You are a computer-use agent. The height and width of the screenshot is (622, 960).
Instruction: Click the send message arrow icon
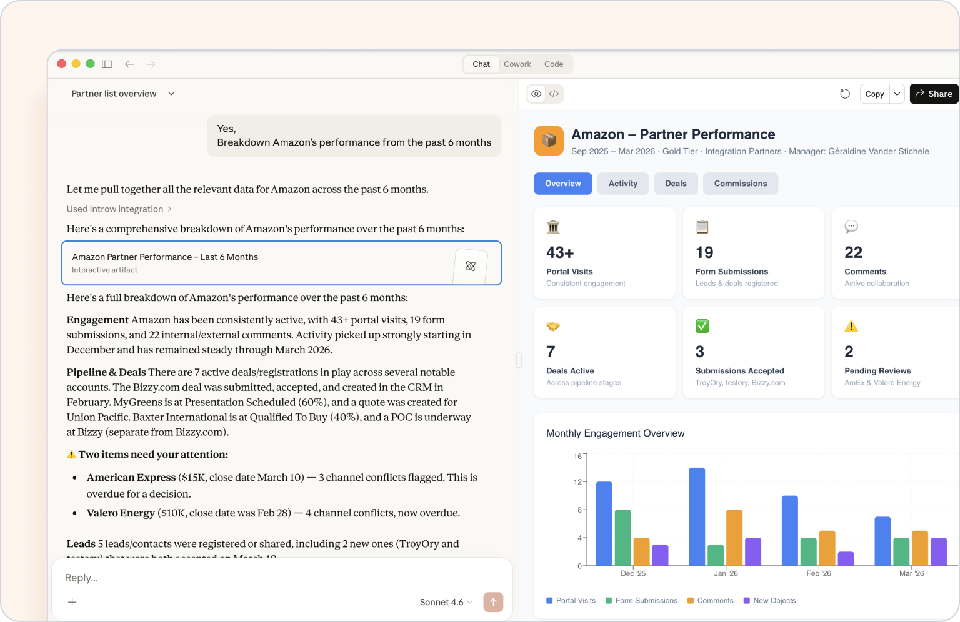(493, 601)
